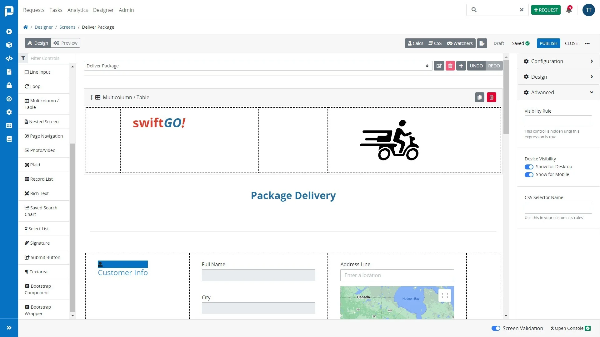The image size is (600, 337).
Task: Disable Show for Desktop toggle
Action: (x=529, y=167)
